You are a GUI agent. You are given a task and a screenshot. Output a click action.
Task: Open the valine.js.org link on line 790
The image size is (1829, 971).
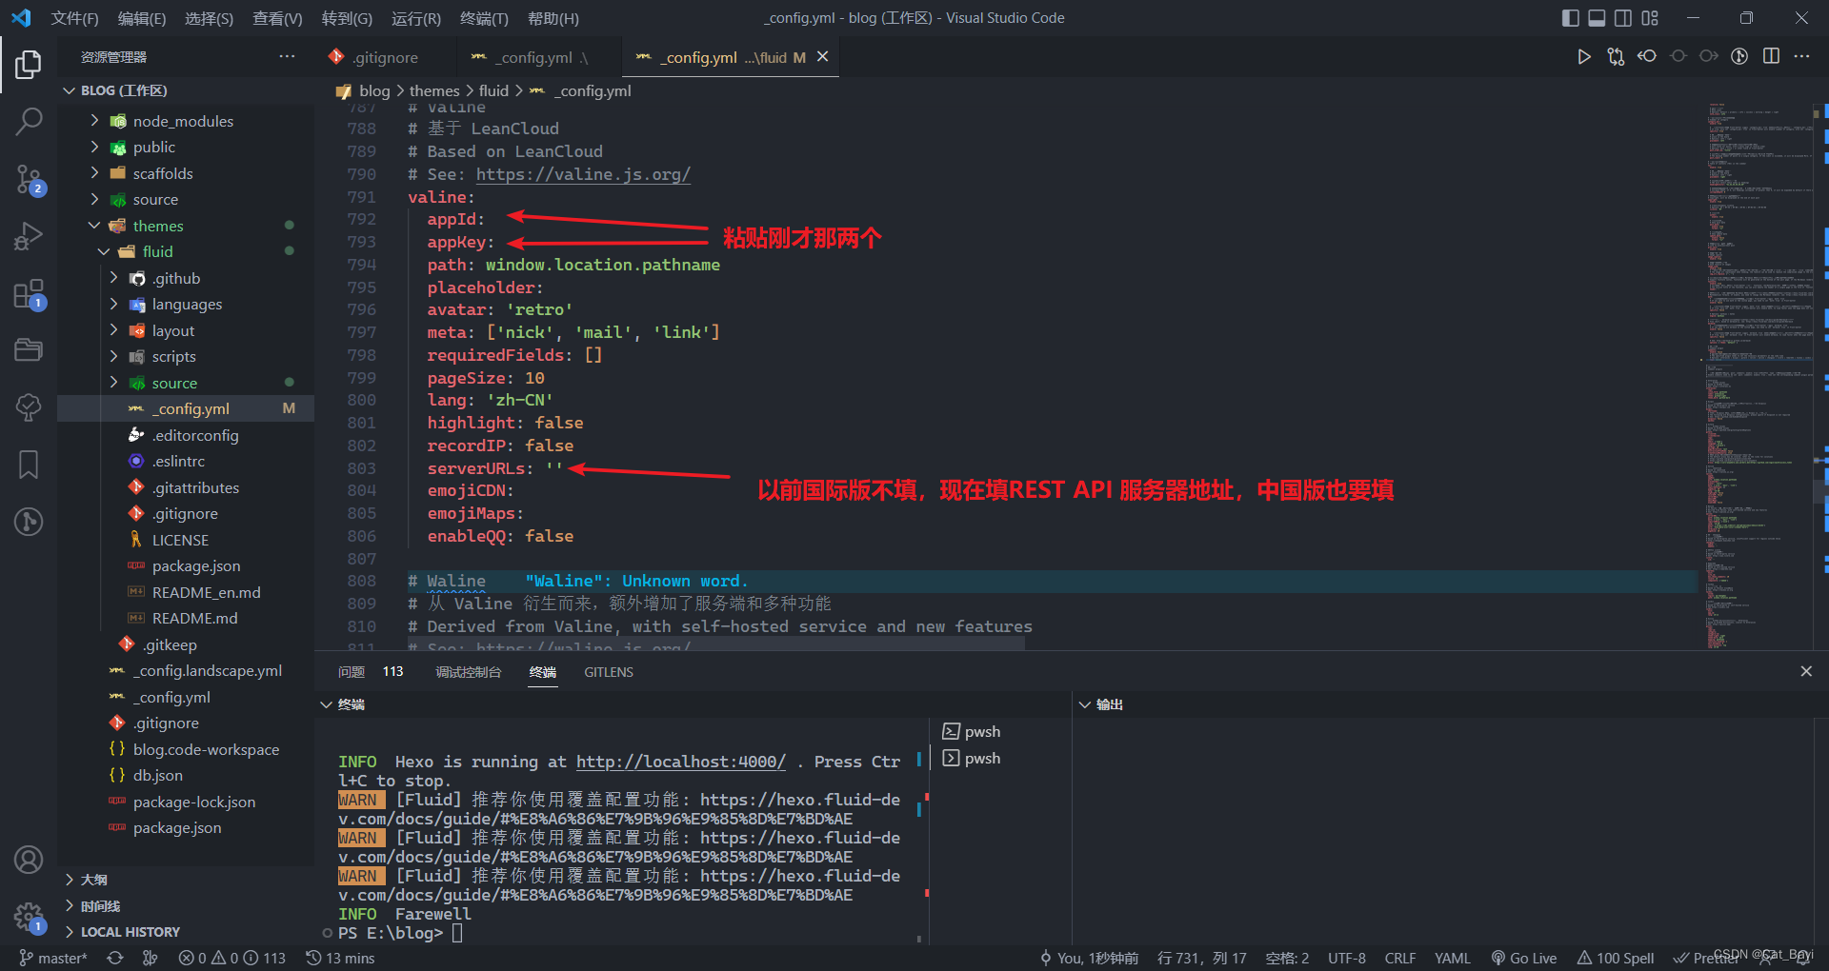(583, 174)
